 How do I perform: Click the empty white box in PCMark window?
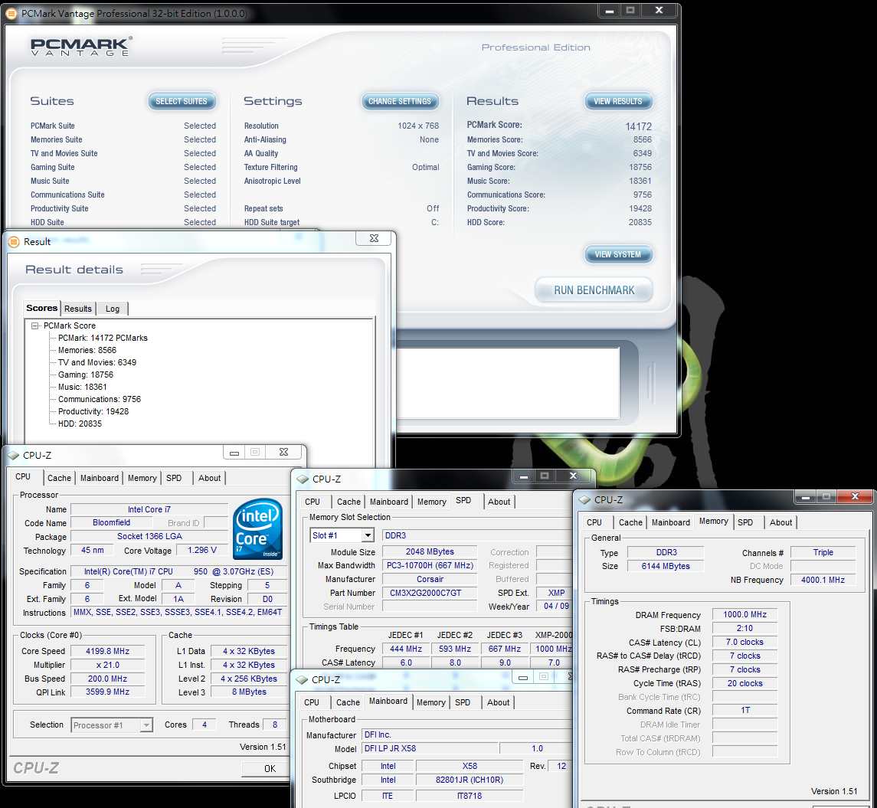click(x=508, y=383)
